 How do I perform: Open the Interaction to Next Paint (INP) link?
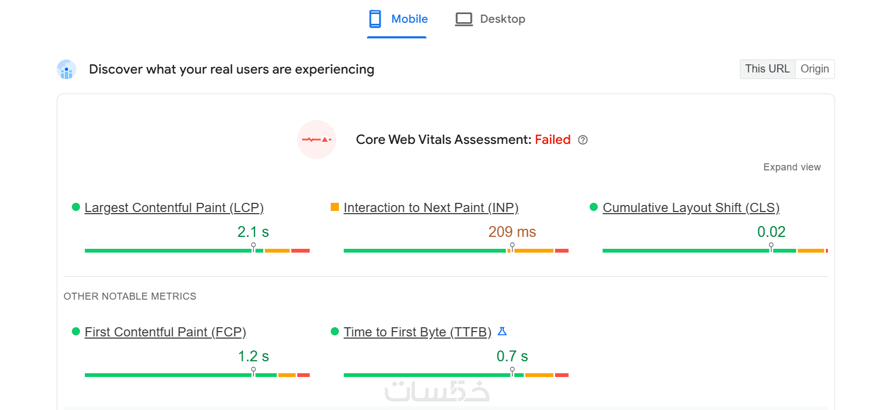tap(431, 208)
